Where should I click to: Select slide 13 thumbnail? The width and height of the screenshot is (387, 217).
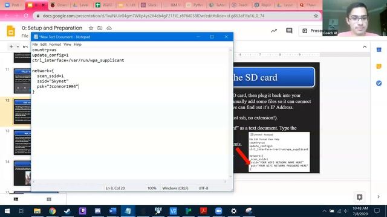coord(22,142)
